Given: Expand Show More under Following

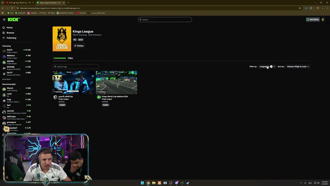Looking at the screenshot, I should [x=6, y=79].
